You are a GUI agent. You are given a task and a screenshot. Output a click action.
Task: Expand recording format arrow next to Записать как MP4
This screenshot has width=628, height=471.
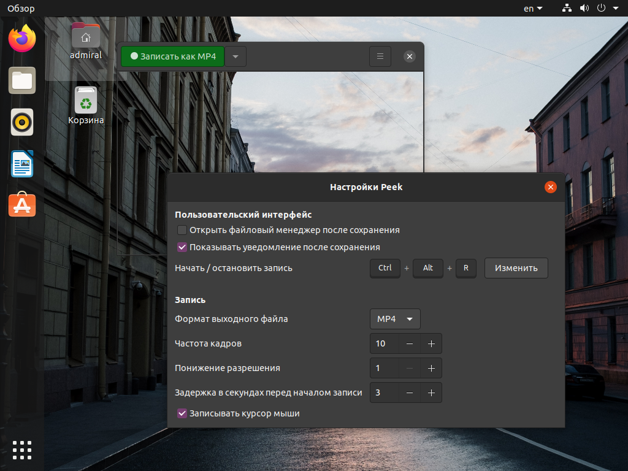(x=235, y=56)
